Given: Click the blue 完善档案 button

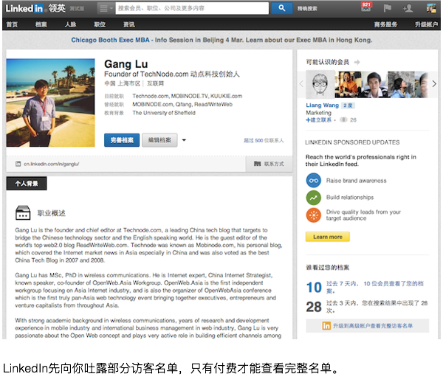Looking at the screenshot, I should tap(122, 140).
